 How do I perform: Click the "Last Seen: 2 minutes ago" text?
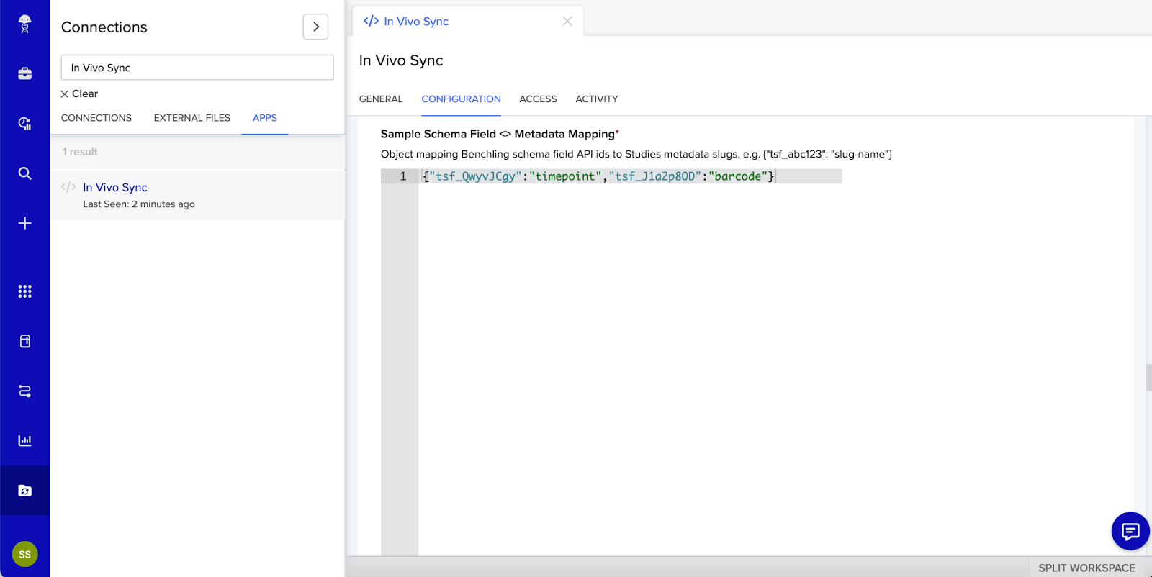[x=139, y=204]
